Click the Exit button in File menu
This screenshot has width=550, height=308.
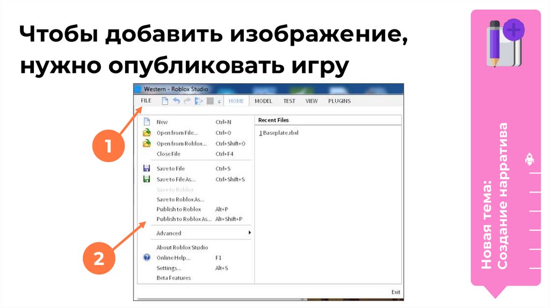(396, 292)
